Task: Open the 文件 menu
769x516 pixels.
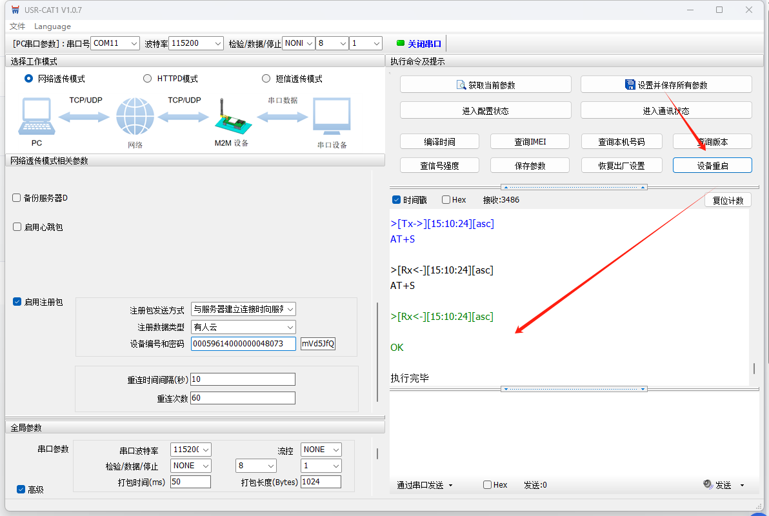Action: click(17, 26)
